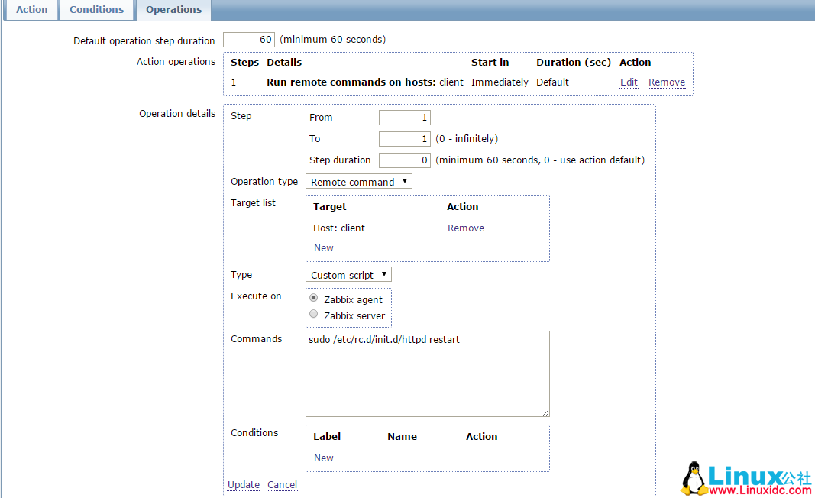Viewport: 815px width, 498px height.
Task: Select Zabbix agent radio button
Action: pyautogui.click(x=314, y=299)
